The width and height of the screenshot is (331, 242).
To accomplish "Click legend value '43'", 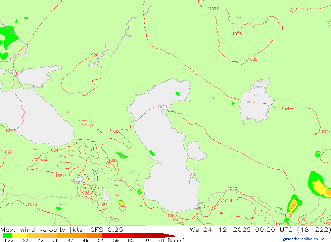I will (x=71, y=240).
